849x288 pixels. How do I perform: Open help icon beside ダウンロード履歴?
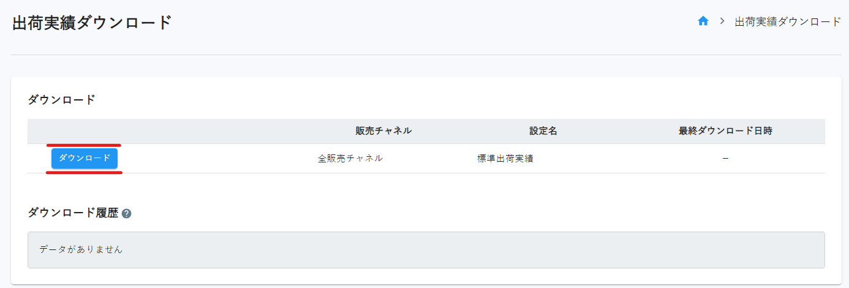tap(127, 213)
